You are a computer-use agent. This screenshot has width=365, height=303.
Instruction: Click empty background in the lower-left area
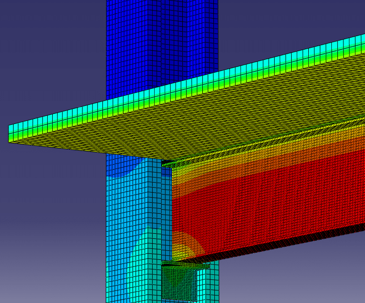tap(50, 241)
